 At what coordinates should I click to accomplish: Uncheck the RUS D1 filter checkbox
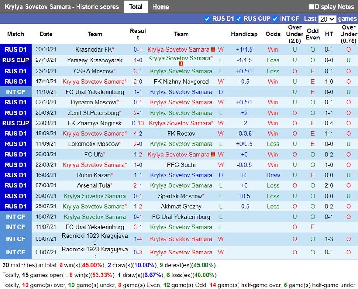coord(207,19)
